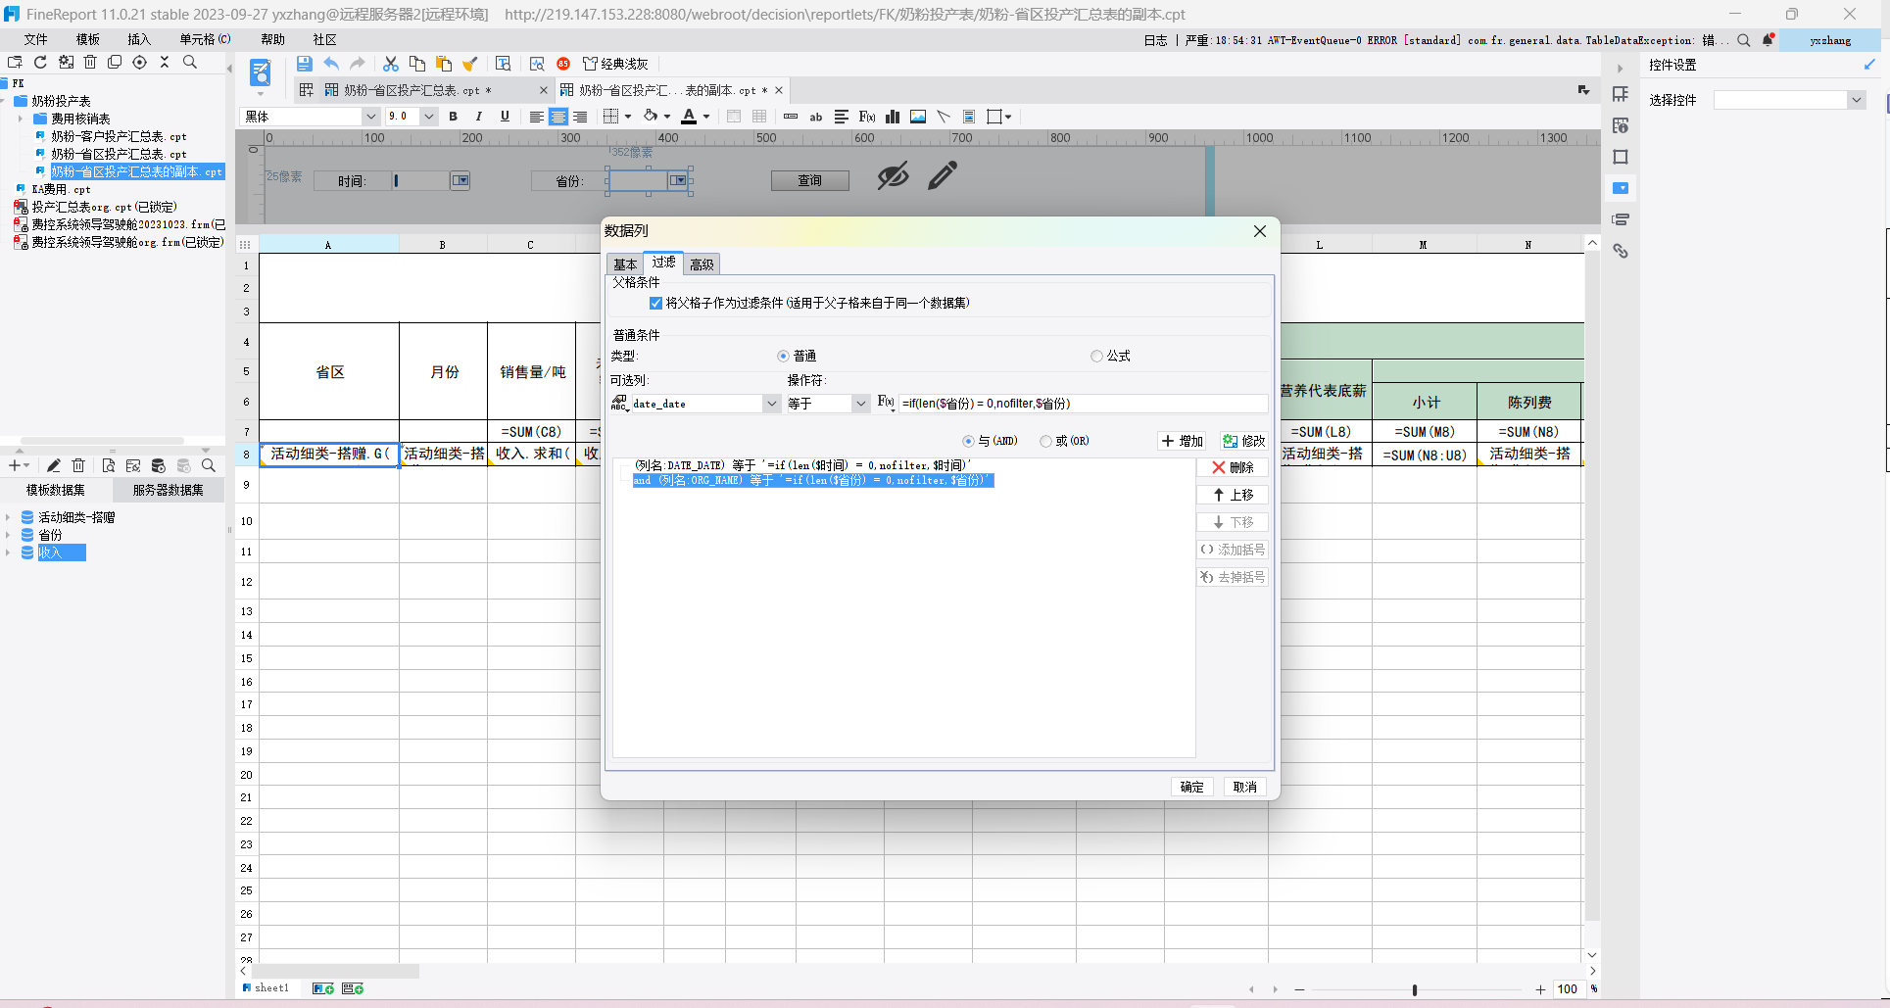Open the 插入 menu

click(x=139, y=40)
